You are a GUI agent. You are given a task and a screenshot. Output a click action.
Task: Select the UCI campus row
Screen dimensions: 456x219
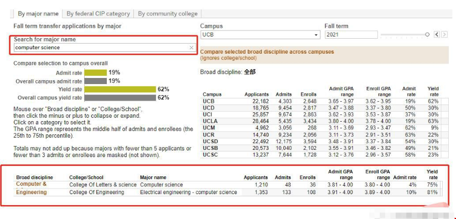(320, 114)
